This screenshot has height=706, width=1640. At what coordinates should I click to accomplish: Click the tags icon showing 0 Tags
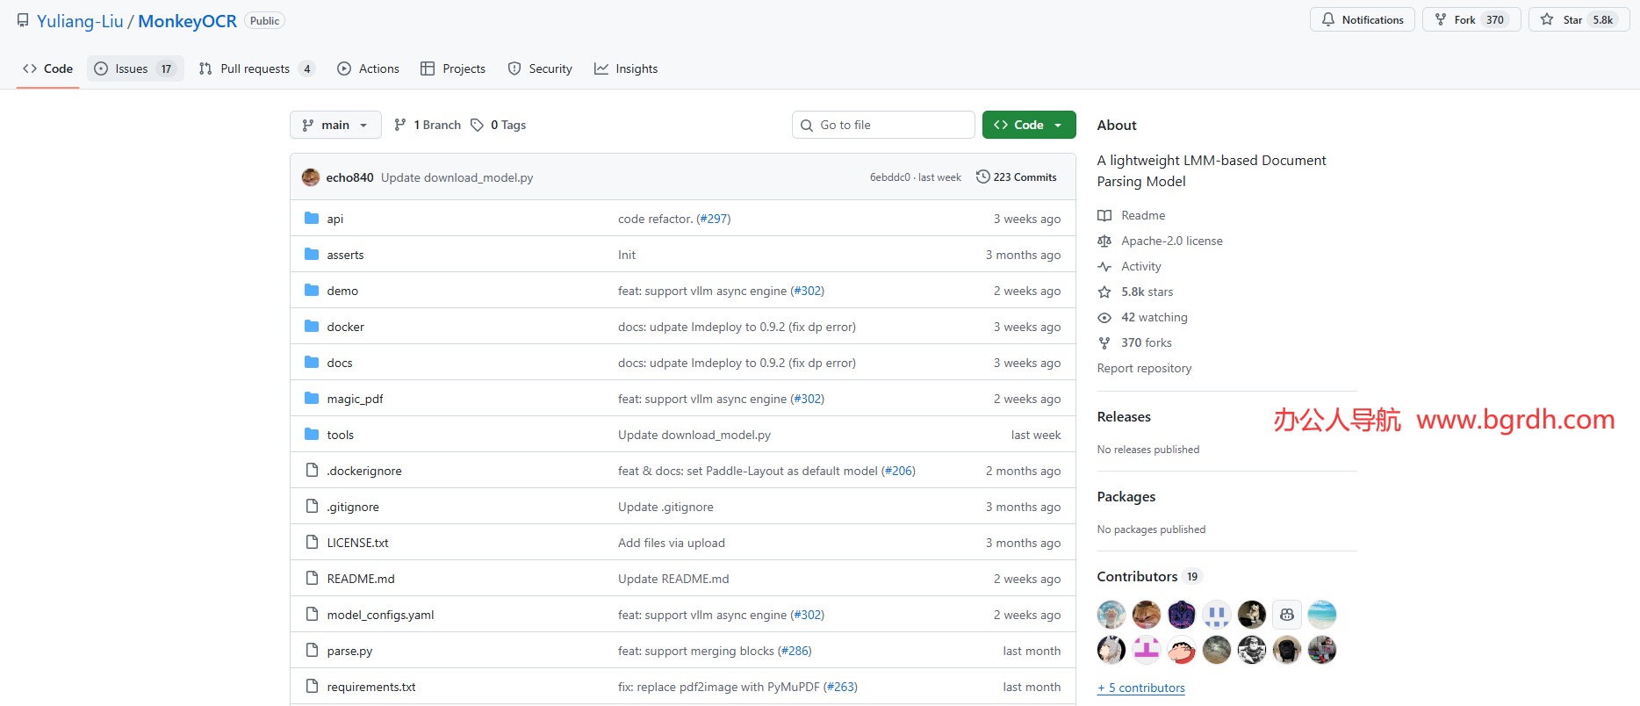[x=477, y=126]
